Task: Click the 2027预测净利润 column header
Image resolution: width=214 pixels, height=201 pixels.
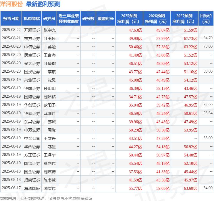Action: 184,19
